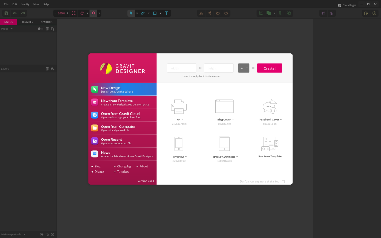Click the Fit to screen zoom icon
Image resolution: width=381 pixels, height=238 pixels.
(74, 13)
